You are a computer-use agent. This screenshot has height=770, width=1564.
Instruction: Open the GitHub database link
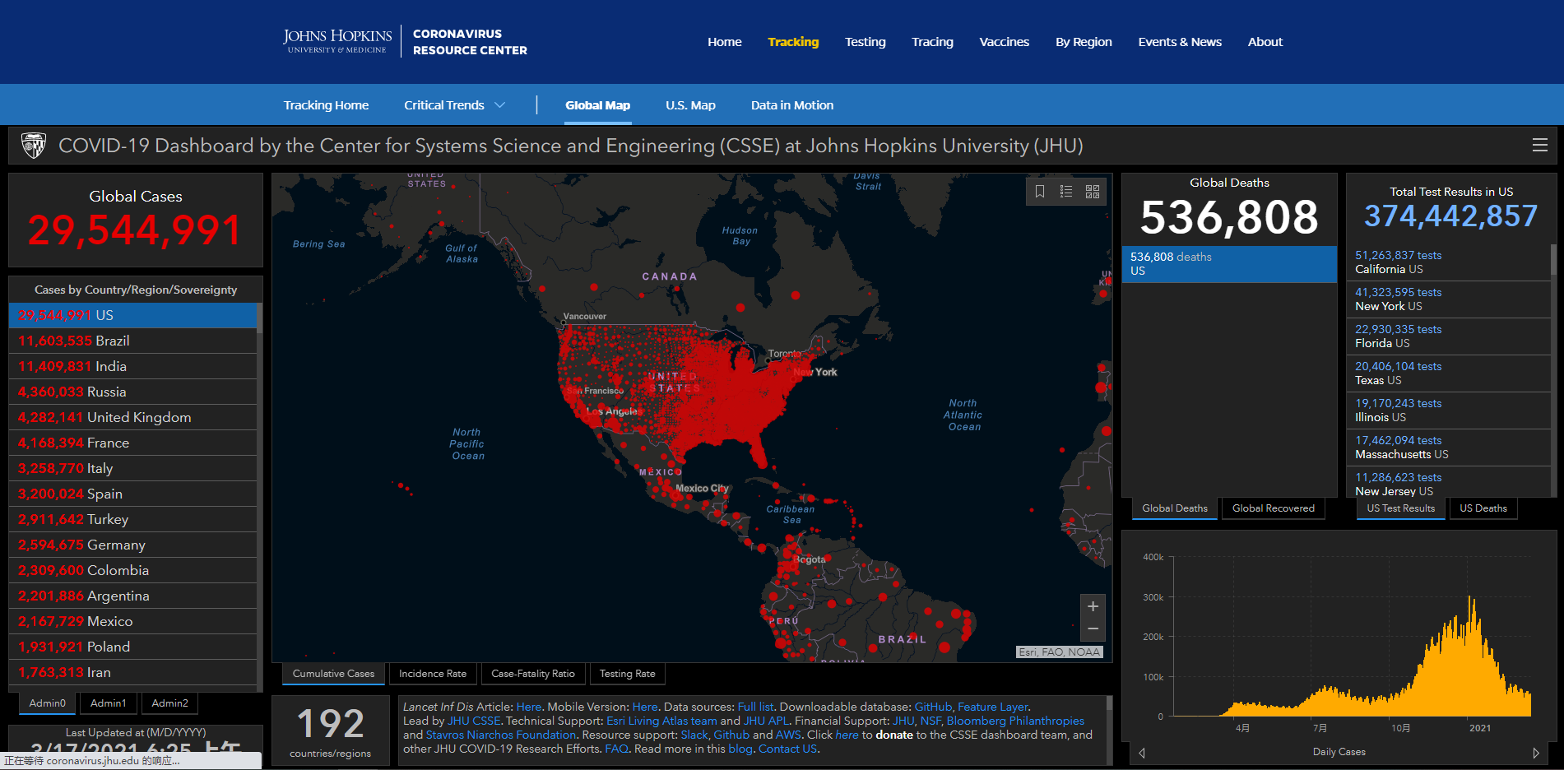click(x=933, y=707)
